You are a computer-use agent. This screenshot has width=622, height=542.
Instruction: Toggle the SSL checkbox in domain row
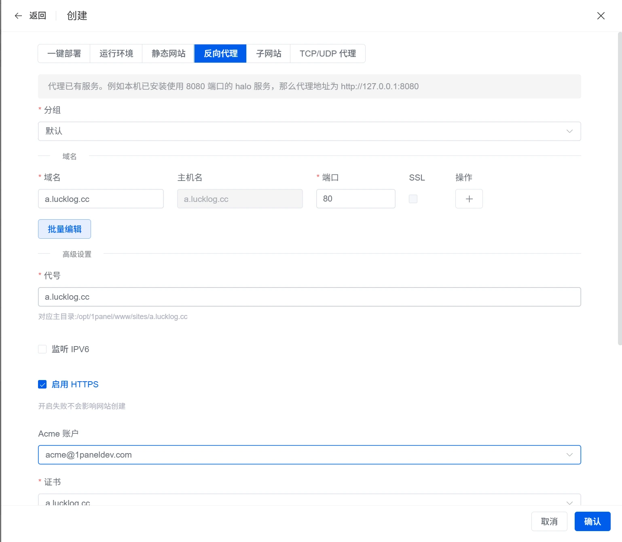(x=413, y=199)
